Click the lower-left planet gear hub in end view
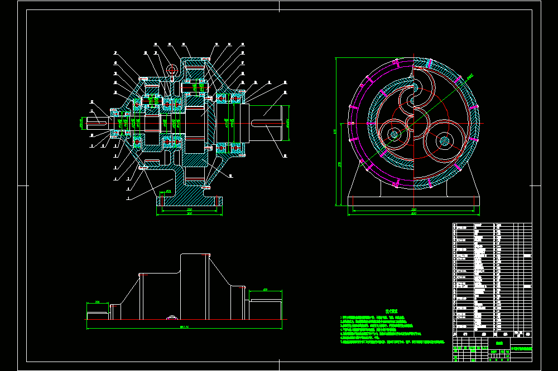The image size is (558, 371). point(394,135)
